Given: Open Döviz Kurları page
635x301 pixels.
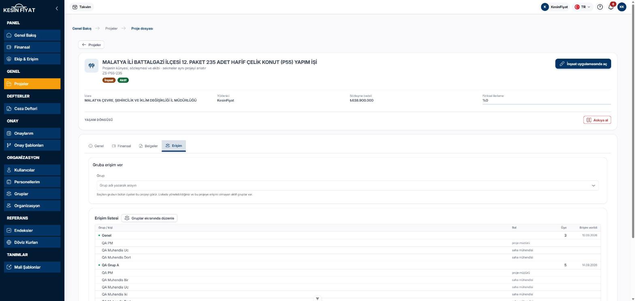Looking at the screenshot, I should [32, 242].
